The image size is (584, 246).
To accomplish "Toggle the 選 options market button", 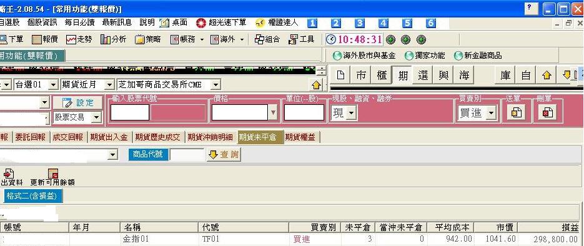I will click(423, 76).
